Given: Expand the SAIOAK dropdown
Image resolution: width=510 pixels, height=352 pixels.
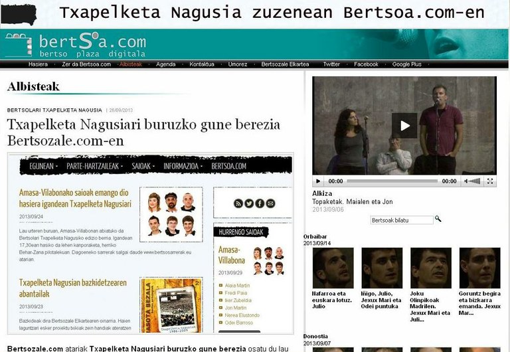Looking at the screenshot, I should (x=143, y=166).
